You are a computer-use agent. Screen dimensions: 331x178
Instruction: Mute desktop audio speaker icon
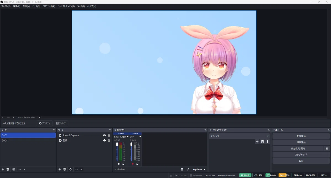(x=119, y=164)
